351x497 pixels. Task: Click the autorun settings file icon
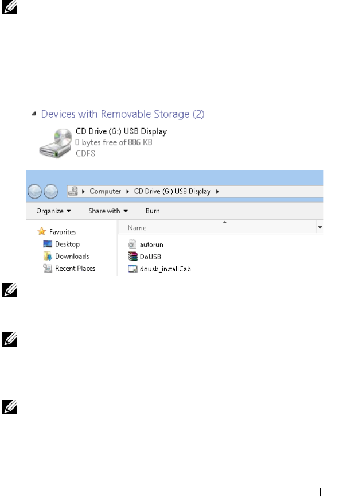coord(132,244)
